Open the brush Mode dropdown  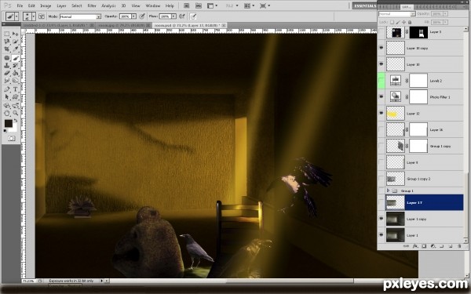[80, 16]
